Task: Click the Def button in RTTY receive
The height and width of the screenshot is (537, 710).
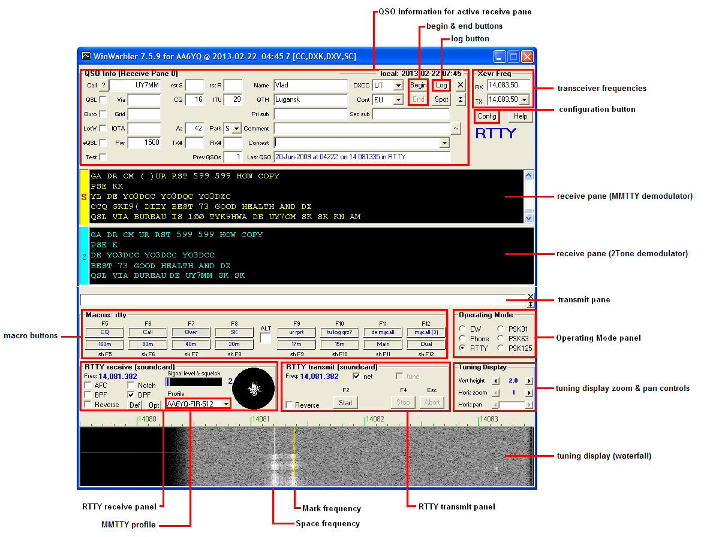Action: pos(135,405)
